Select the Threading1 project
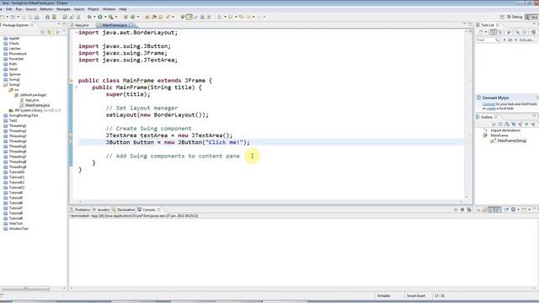Screen dimensions: 539x303 (15, 125)
